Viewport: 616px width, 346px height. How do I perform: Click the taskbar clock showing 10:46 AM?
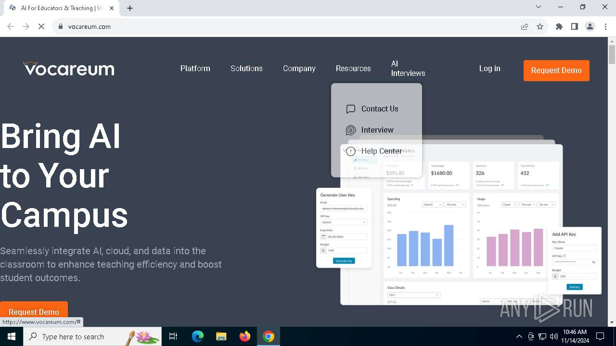click(575, 336)
